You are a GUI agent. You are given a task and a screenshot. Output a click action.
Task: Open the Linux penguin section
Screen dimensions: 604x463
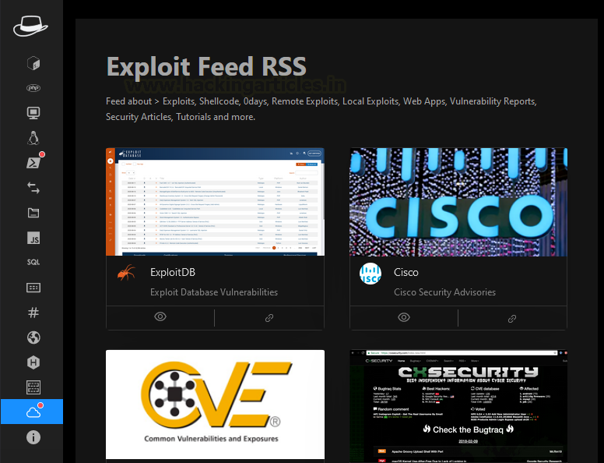[33, 138]
